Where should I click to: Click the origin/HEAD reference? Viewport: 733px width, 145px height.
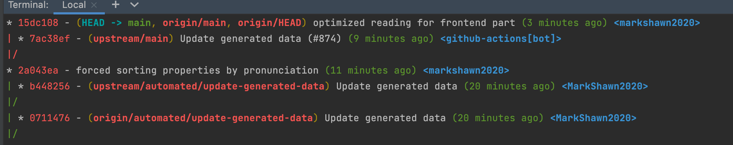(269, 23)
